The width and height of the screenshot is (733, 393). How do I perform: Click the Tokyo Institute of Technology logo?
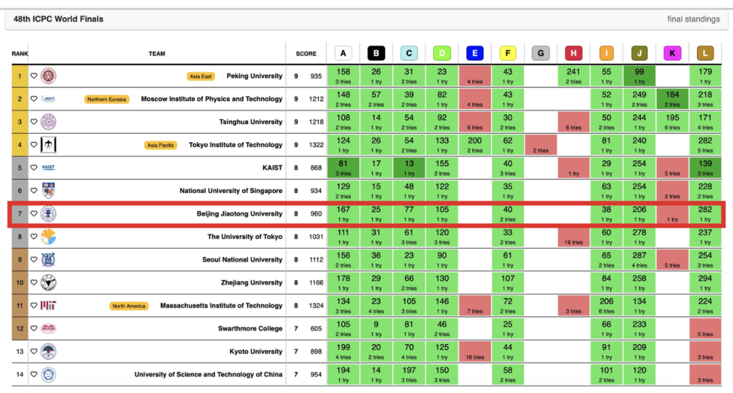point(48,145)
